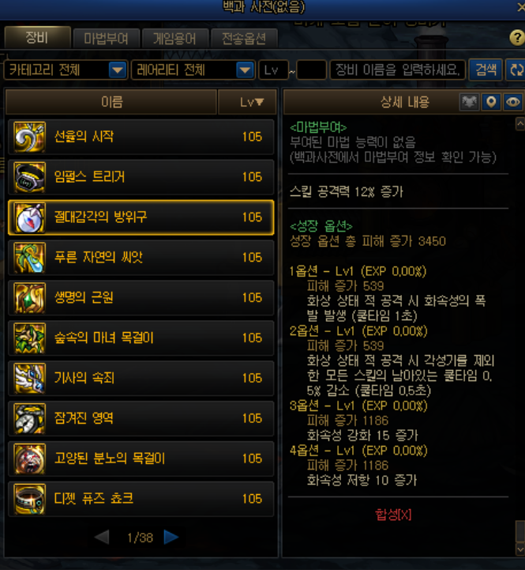Toggle the location pin icon in details header
This screenshot has height=570, width=525.
coord(491,102)
